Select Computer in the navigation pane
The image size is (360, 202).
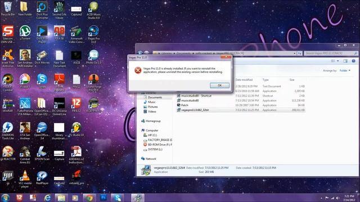[152, 130]
